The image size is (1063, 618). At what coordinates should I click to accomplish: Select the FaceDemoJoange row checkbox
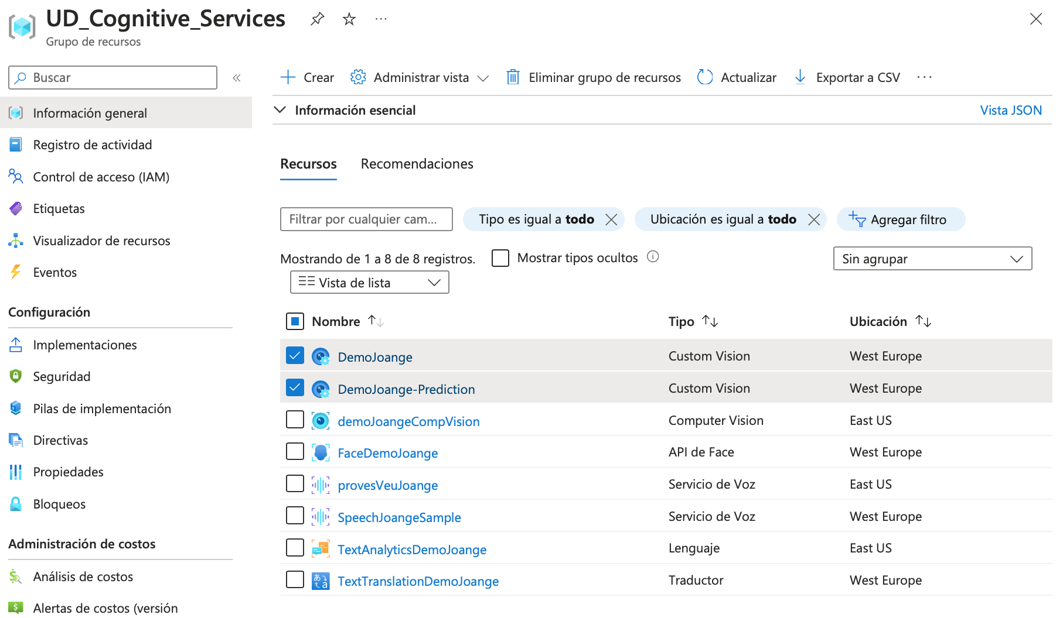[295, 452]
